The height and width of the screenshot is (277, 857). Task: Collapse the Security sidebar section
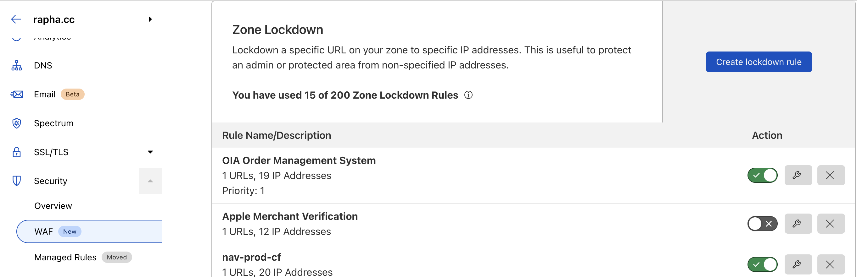click(150, 181)
